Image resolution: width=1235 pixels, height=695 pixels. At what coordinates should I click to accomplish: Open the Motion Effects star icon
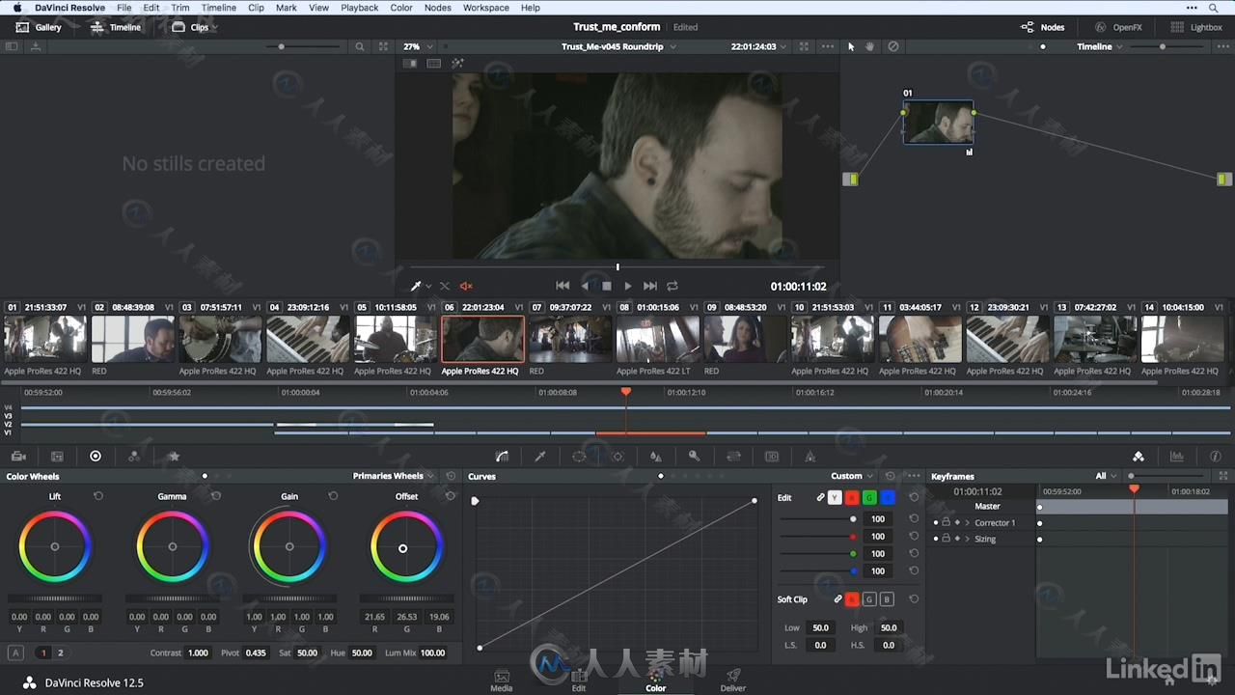174,457
